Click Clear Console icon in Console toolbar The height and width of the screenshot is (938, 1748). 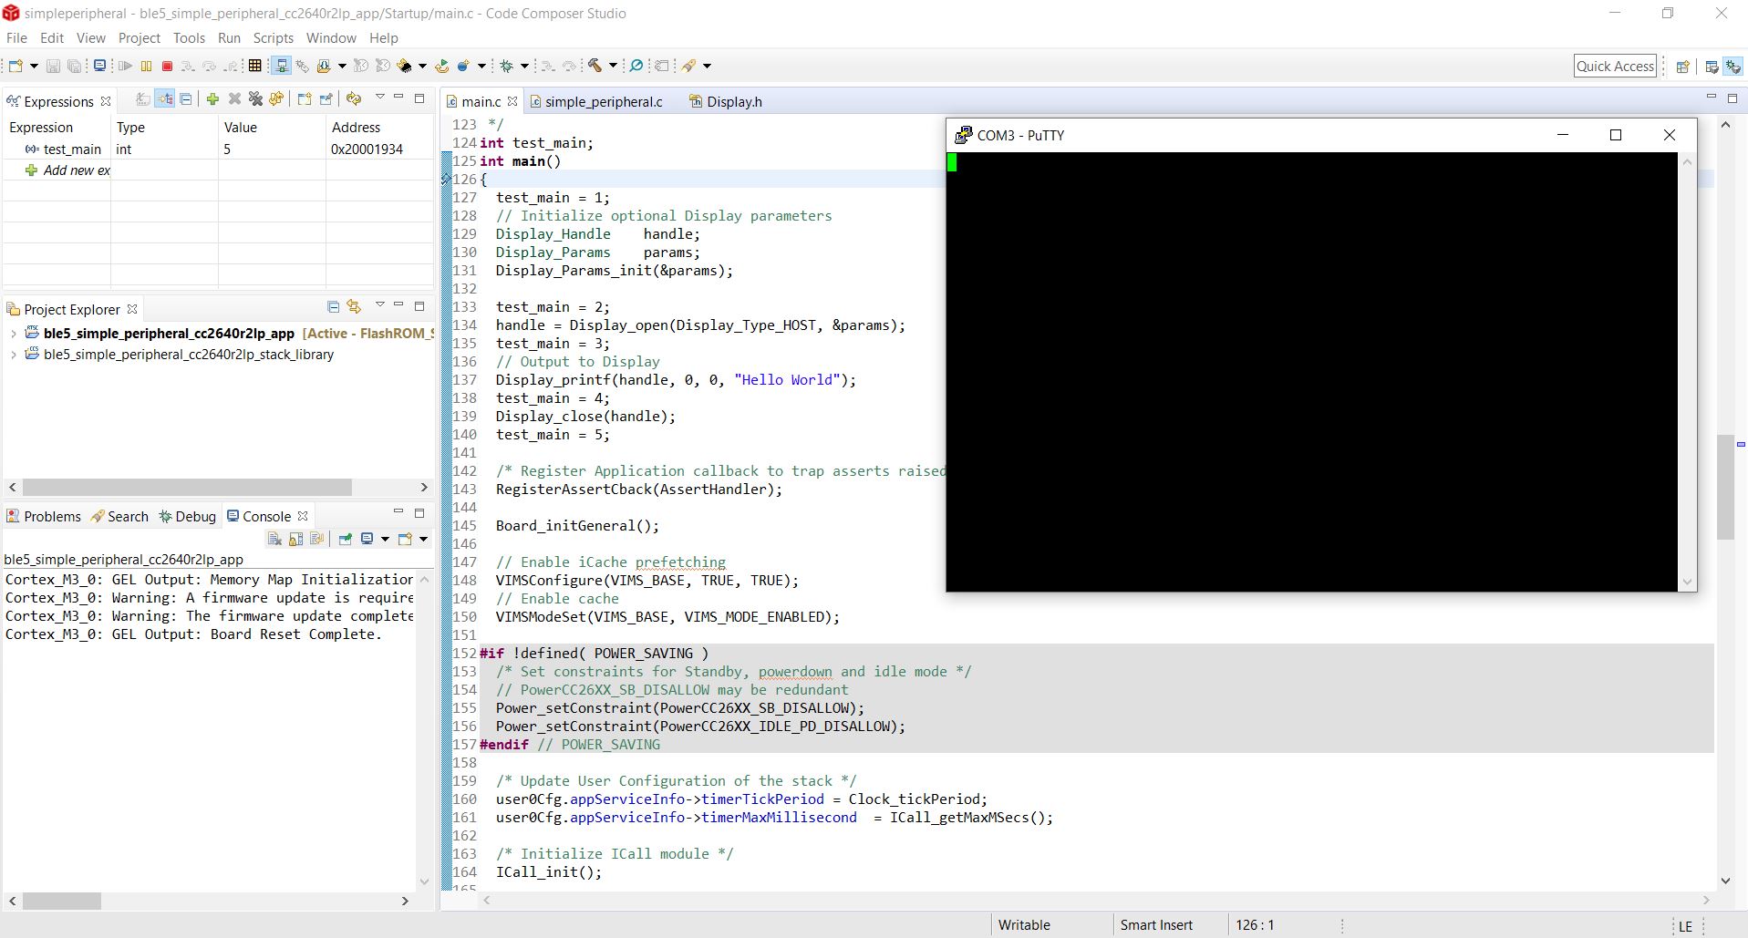(x=274, y=539)
